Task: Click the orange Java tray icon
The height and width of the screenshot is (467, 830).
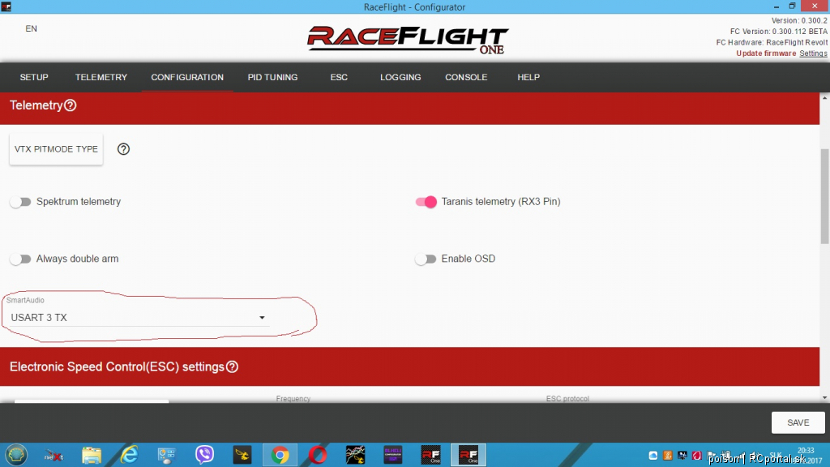Action: (668, 456)
